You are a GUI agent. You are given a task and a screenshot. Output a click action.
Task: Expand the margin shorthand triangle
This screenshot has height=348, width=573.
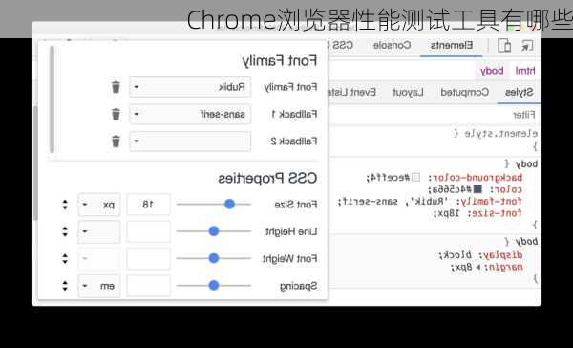[x=478, y=268]
